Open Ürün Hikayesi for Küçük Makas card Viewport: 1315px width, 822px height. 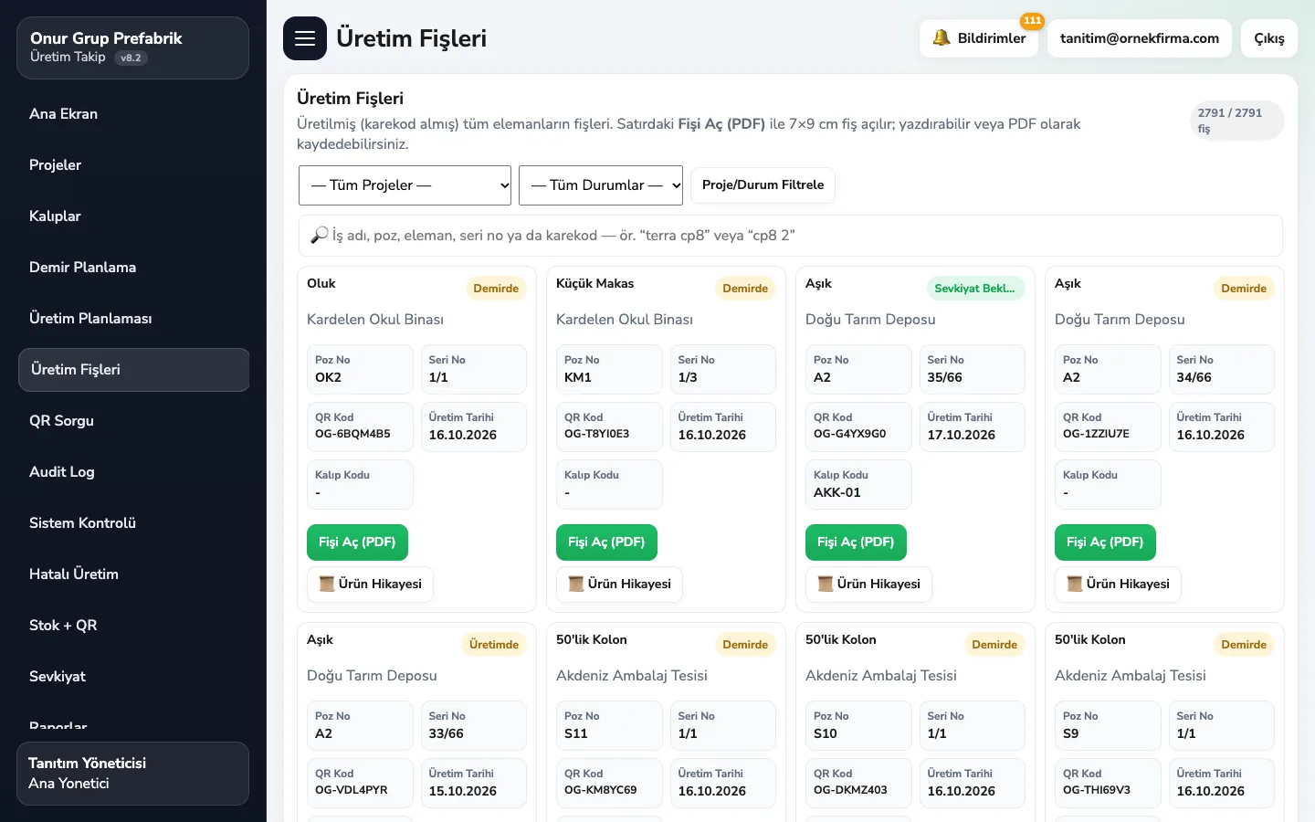619,584
